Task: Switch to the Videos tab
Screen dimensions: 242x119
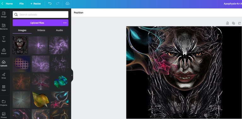Action: click(41, 30)
